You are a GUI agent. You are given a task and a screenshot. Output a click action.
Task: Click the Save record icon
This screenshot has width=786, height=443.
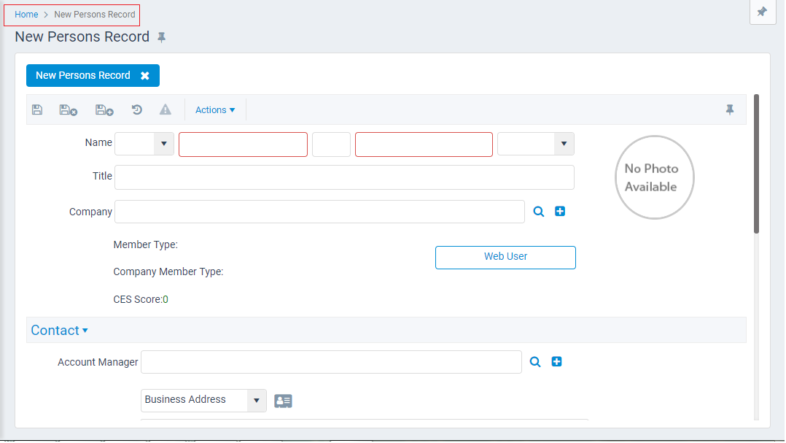[37, 109]
